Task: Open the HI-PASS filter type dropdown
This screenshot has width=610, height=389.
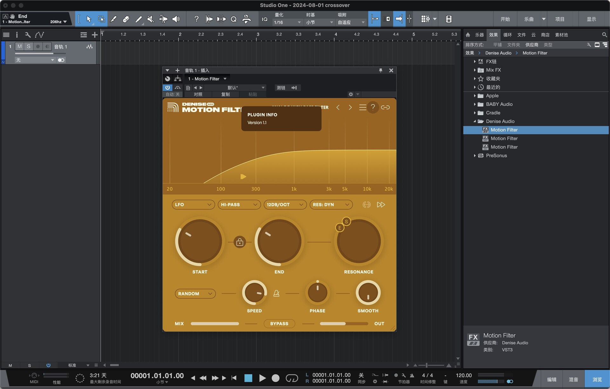Action: pyautogui.click(x=239, y=205)
